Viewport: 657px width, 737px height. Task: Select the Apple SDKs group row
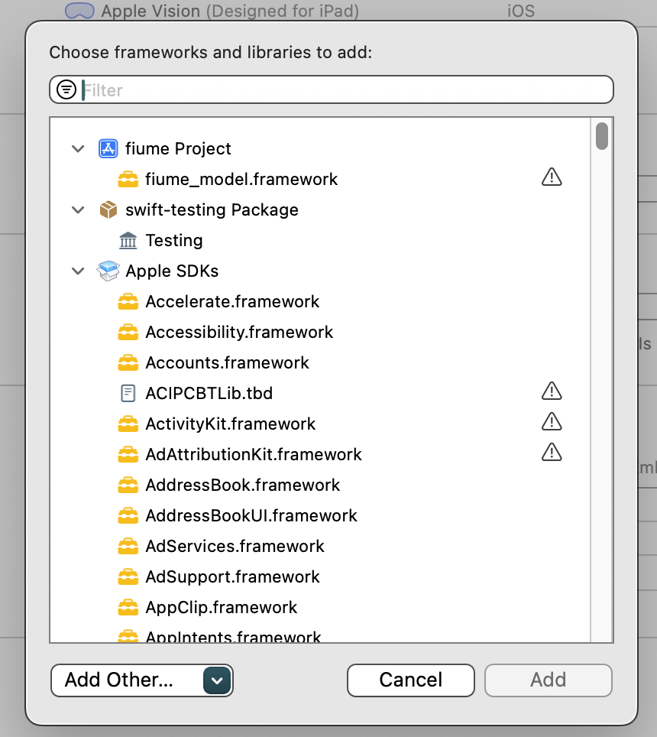pos(320,271)
